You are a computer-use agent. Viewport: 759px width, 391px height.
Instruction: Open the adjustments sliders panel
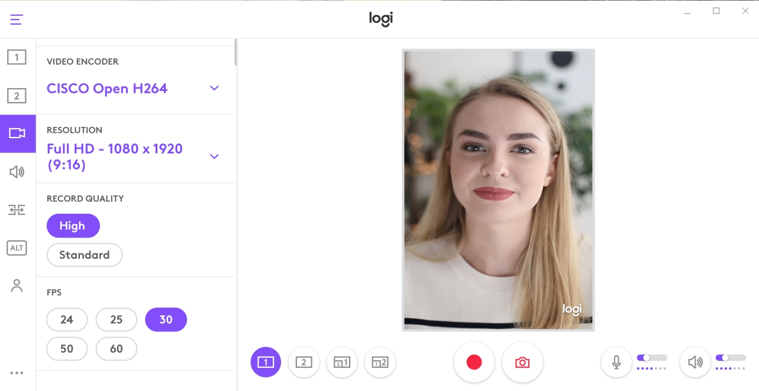coord(17,210)
